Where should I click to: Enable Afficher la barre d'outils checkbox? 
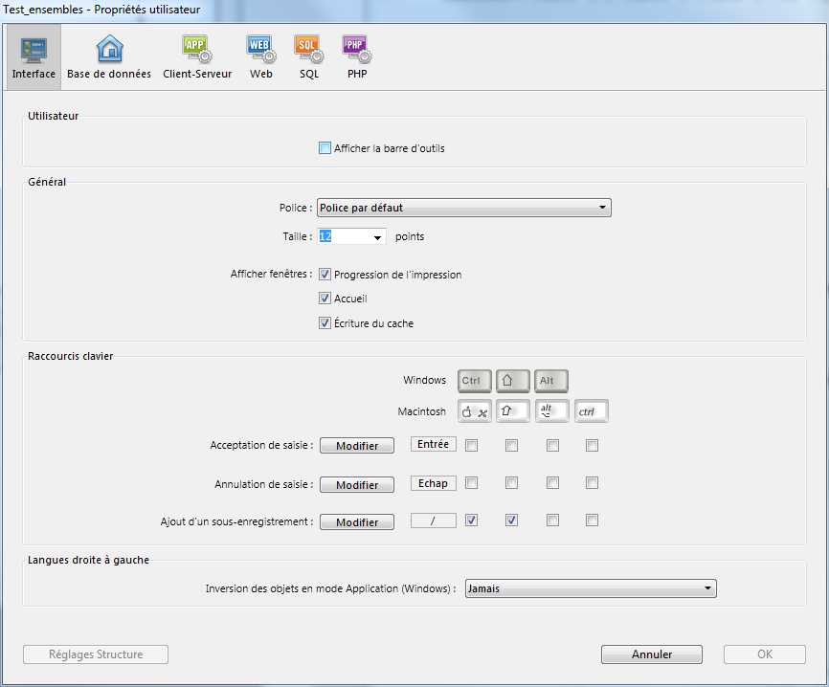point(325,148)
